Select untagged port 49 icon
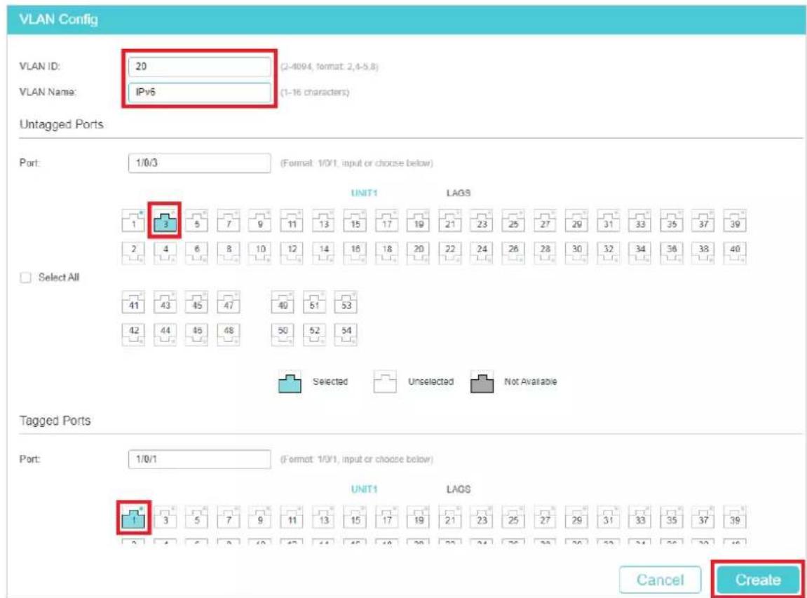 (283, 302)
